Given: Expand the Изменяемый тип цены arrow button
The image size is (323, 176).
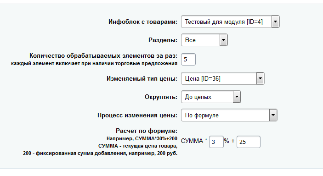Looking at the screenshot, I should [x=260, y=78].
